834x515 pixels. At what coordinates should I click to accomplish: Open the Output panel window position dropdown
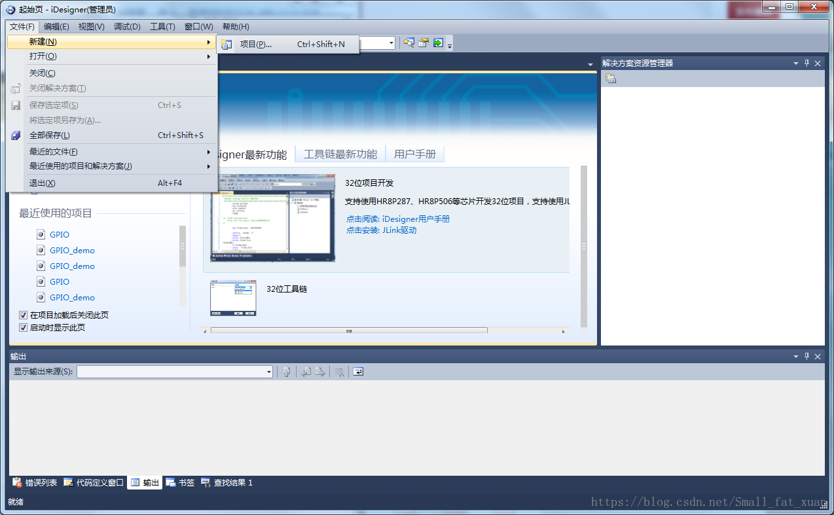point(796,357)
